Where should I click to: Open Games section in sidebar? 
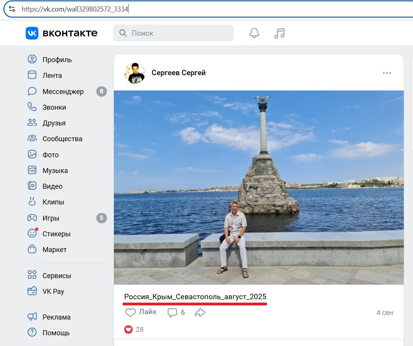point(51,218)
